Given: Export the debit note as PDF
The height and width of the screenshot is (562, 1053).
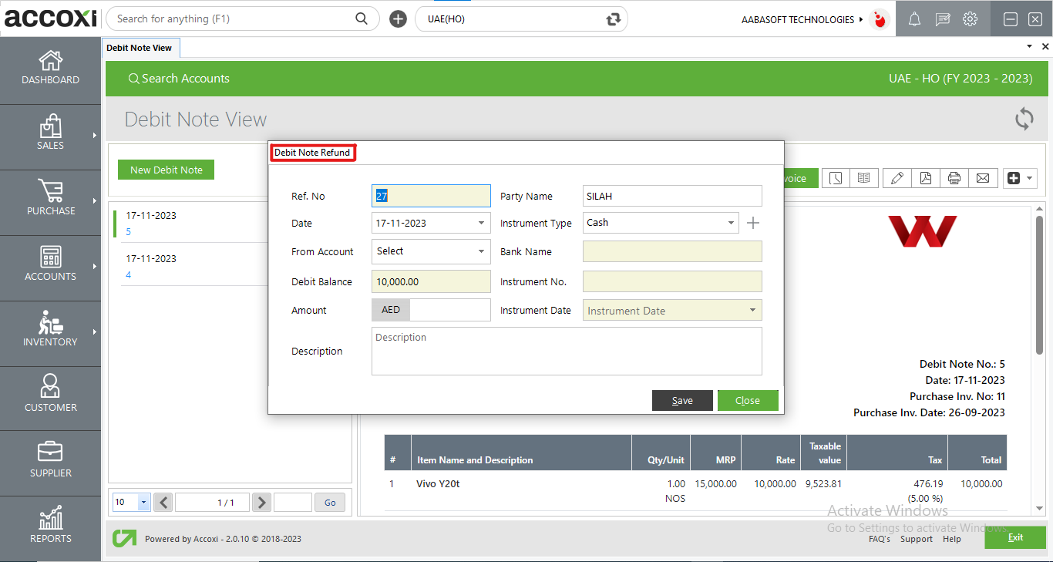Looking at the screenshot, I should click(925, 178).
